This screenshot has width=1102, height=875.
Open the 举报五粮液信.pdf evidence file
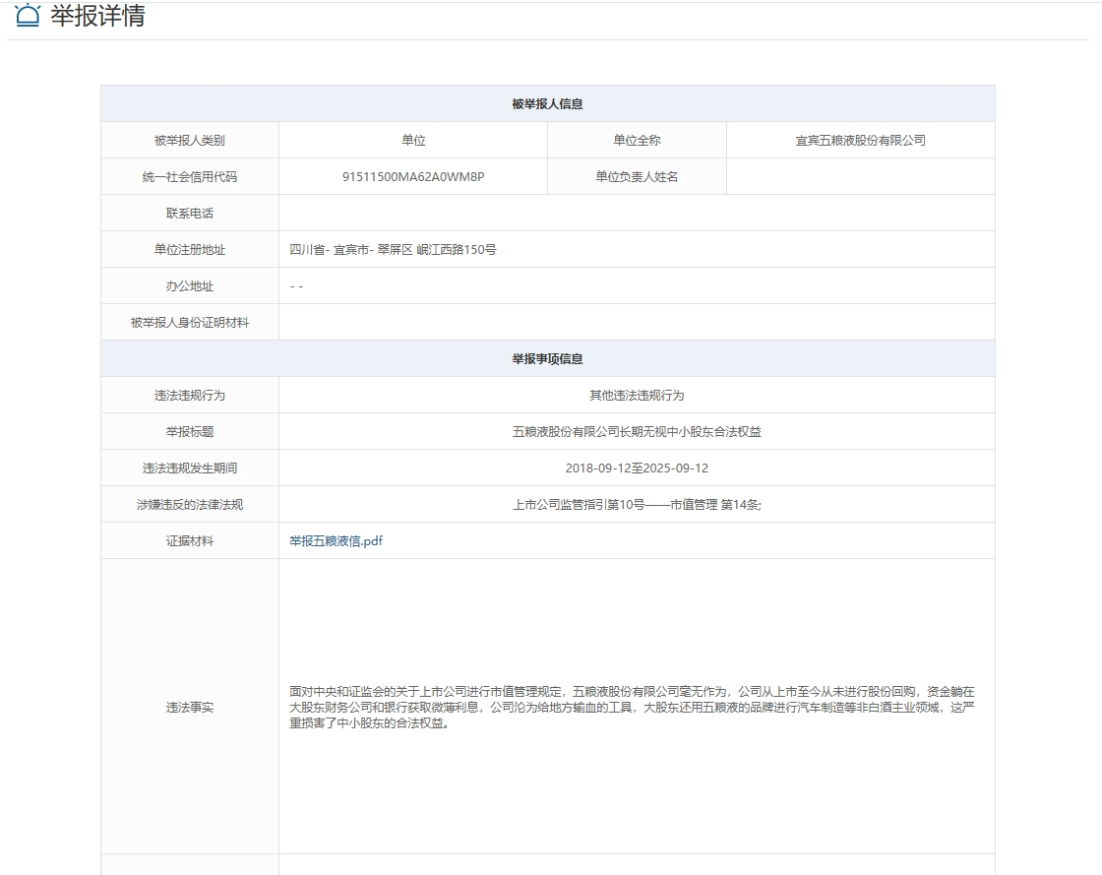point(336,540)
